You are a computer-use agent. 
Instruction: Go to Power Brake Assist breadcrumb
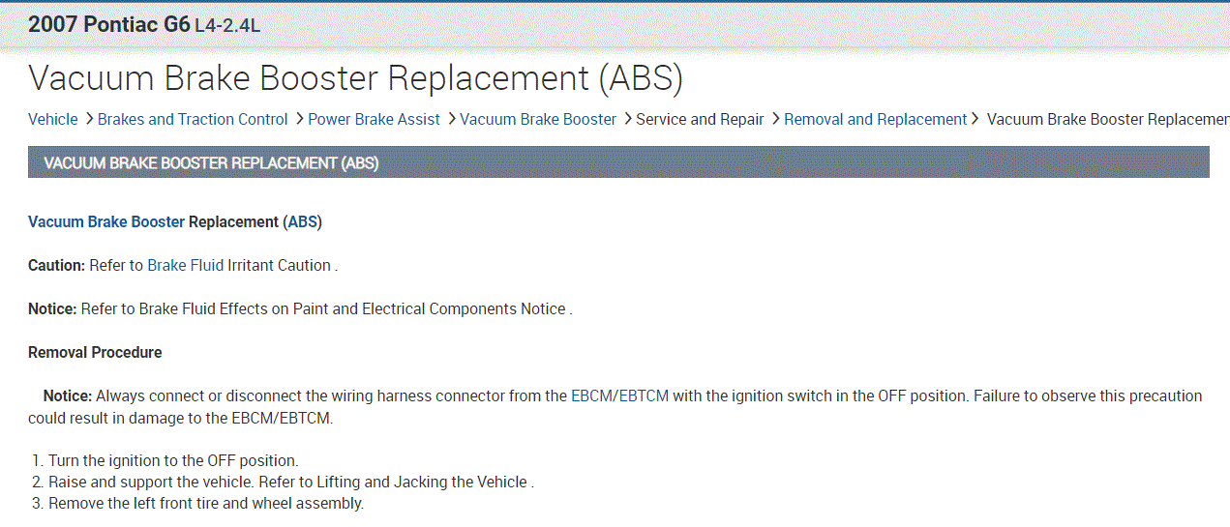point(374,120)
